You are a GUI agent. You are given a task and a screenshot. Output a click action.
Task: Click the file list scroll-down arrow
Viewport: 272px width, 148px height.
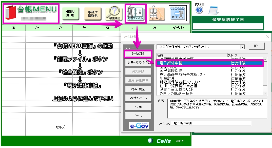[265, 93]
